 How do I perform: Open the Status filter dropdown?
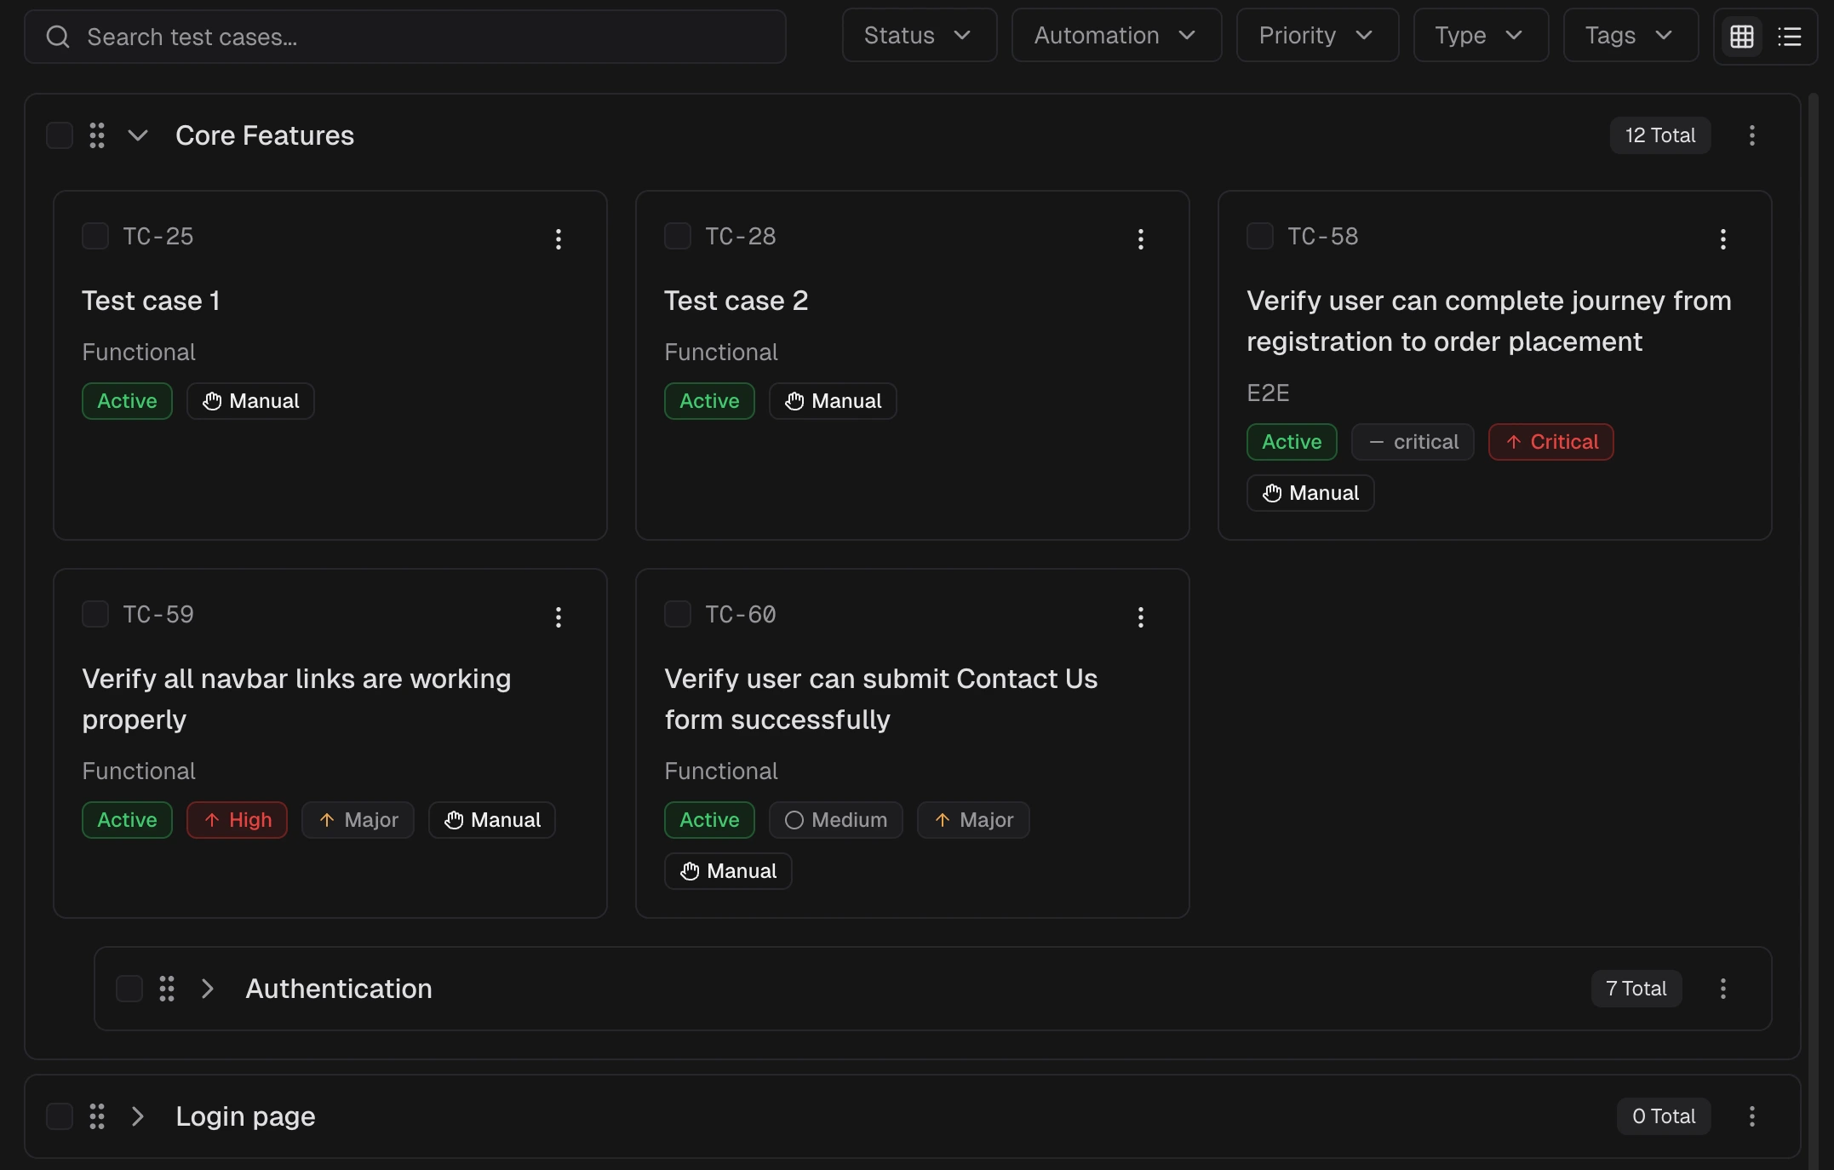tap(919, 36)
